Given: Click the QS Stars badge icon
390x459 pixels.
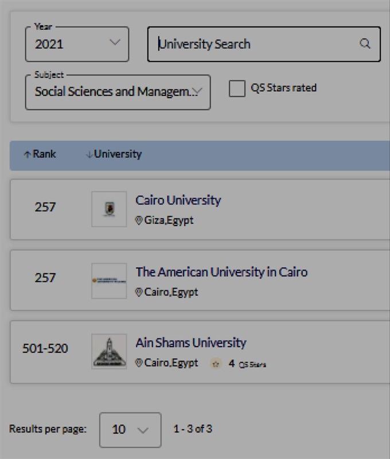Looking at the screenshot, I should 216,364.
